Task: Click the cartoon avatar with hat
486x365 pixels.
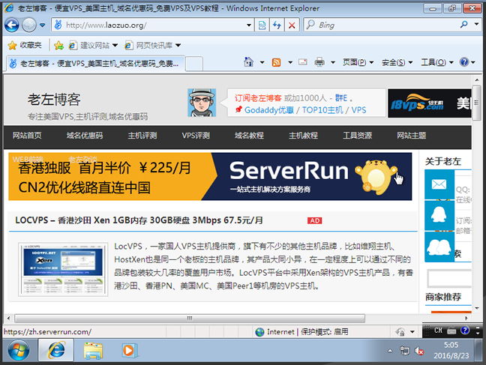Action: [202, 103]
